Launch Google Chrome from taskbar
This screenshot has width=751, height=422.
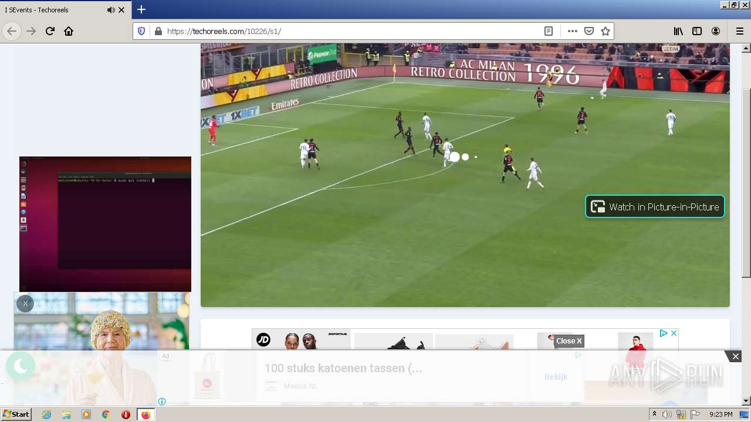[106, 414]
